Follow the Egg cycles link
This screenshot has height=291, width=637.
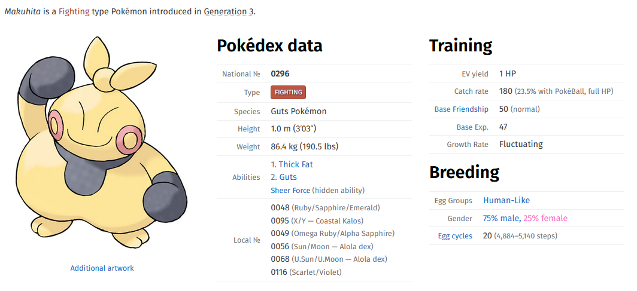pyautogui.click(x=455, y=236)
